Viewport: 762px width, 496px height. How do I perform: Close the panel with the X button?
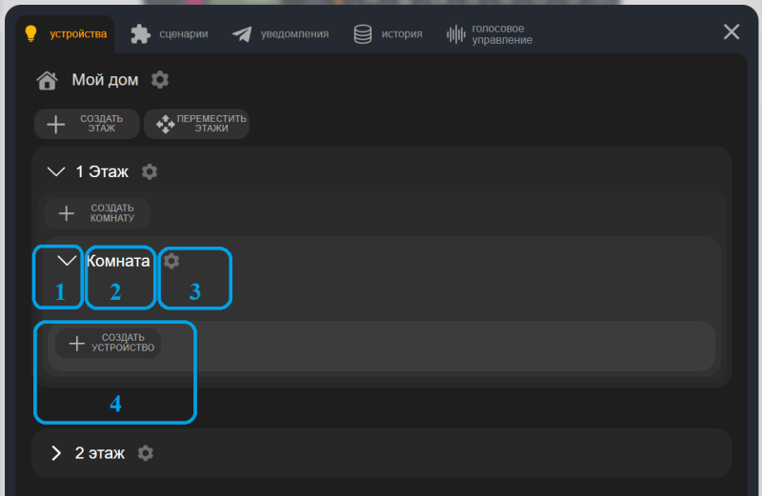[x=732, y=32]
